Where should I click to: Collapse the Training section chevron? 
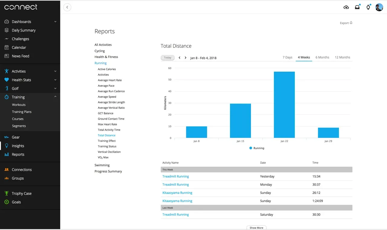pos(55,97)
